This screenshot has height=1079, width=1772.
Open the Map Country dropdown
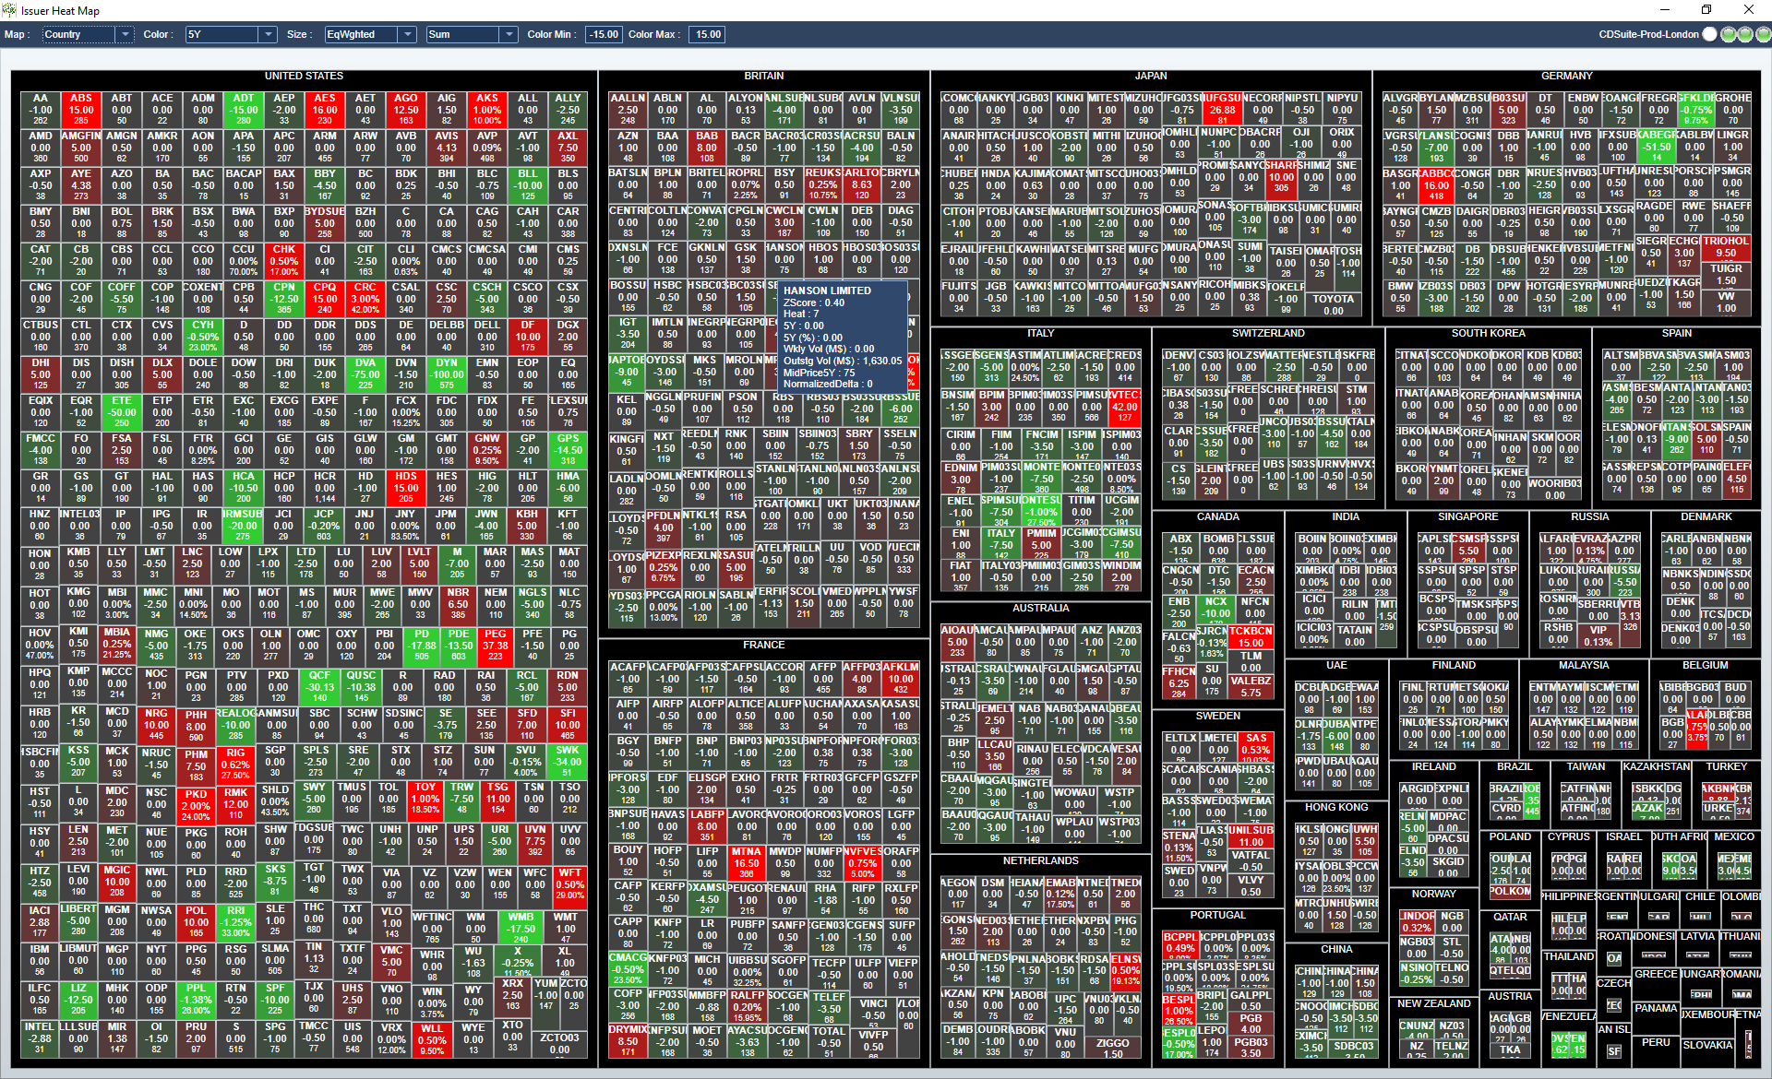[x=125, y=34]
